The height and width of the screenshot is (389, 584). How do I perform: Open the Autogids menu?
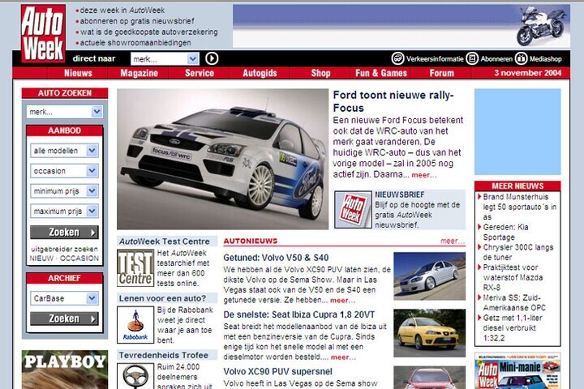coord(260,73)
